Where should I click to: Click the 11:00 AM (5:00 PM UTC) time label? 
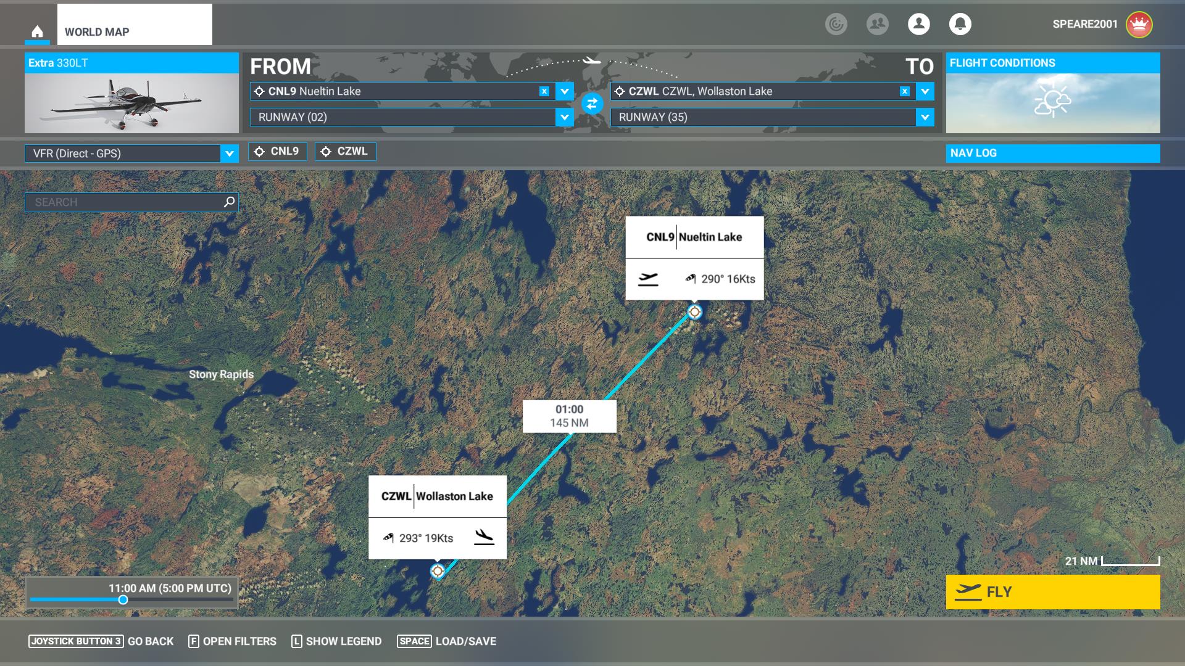170,588
